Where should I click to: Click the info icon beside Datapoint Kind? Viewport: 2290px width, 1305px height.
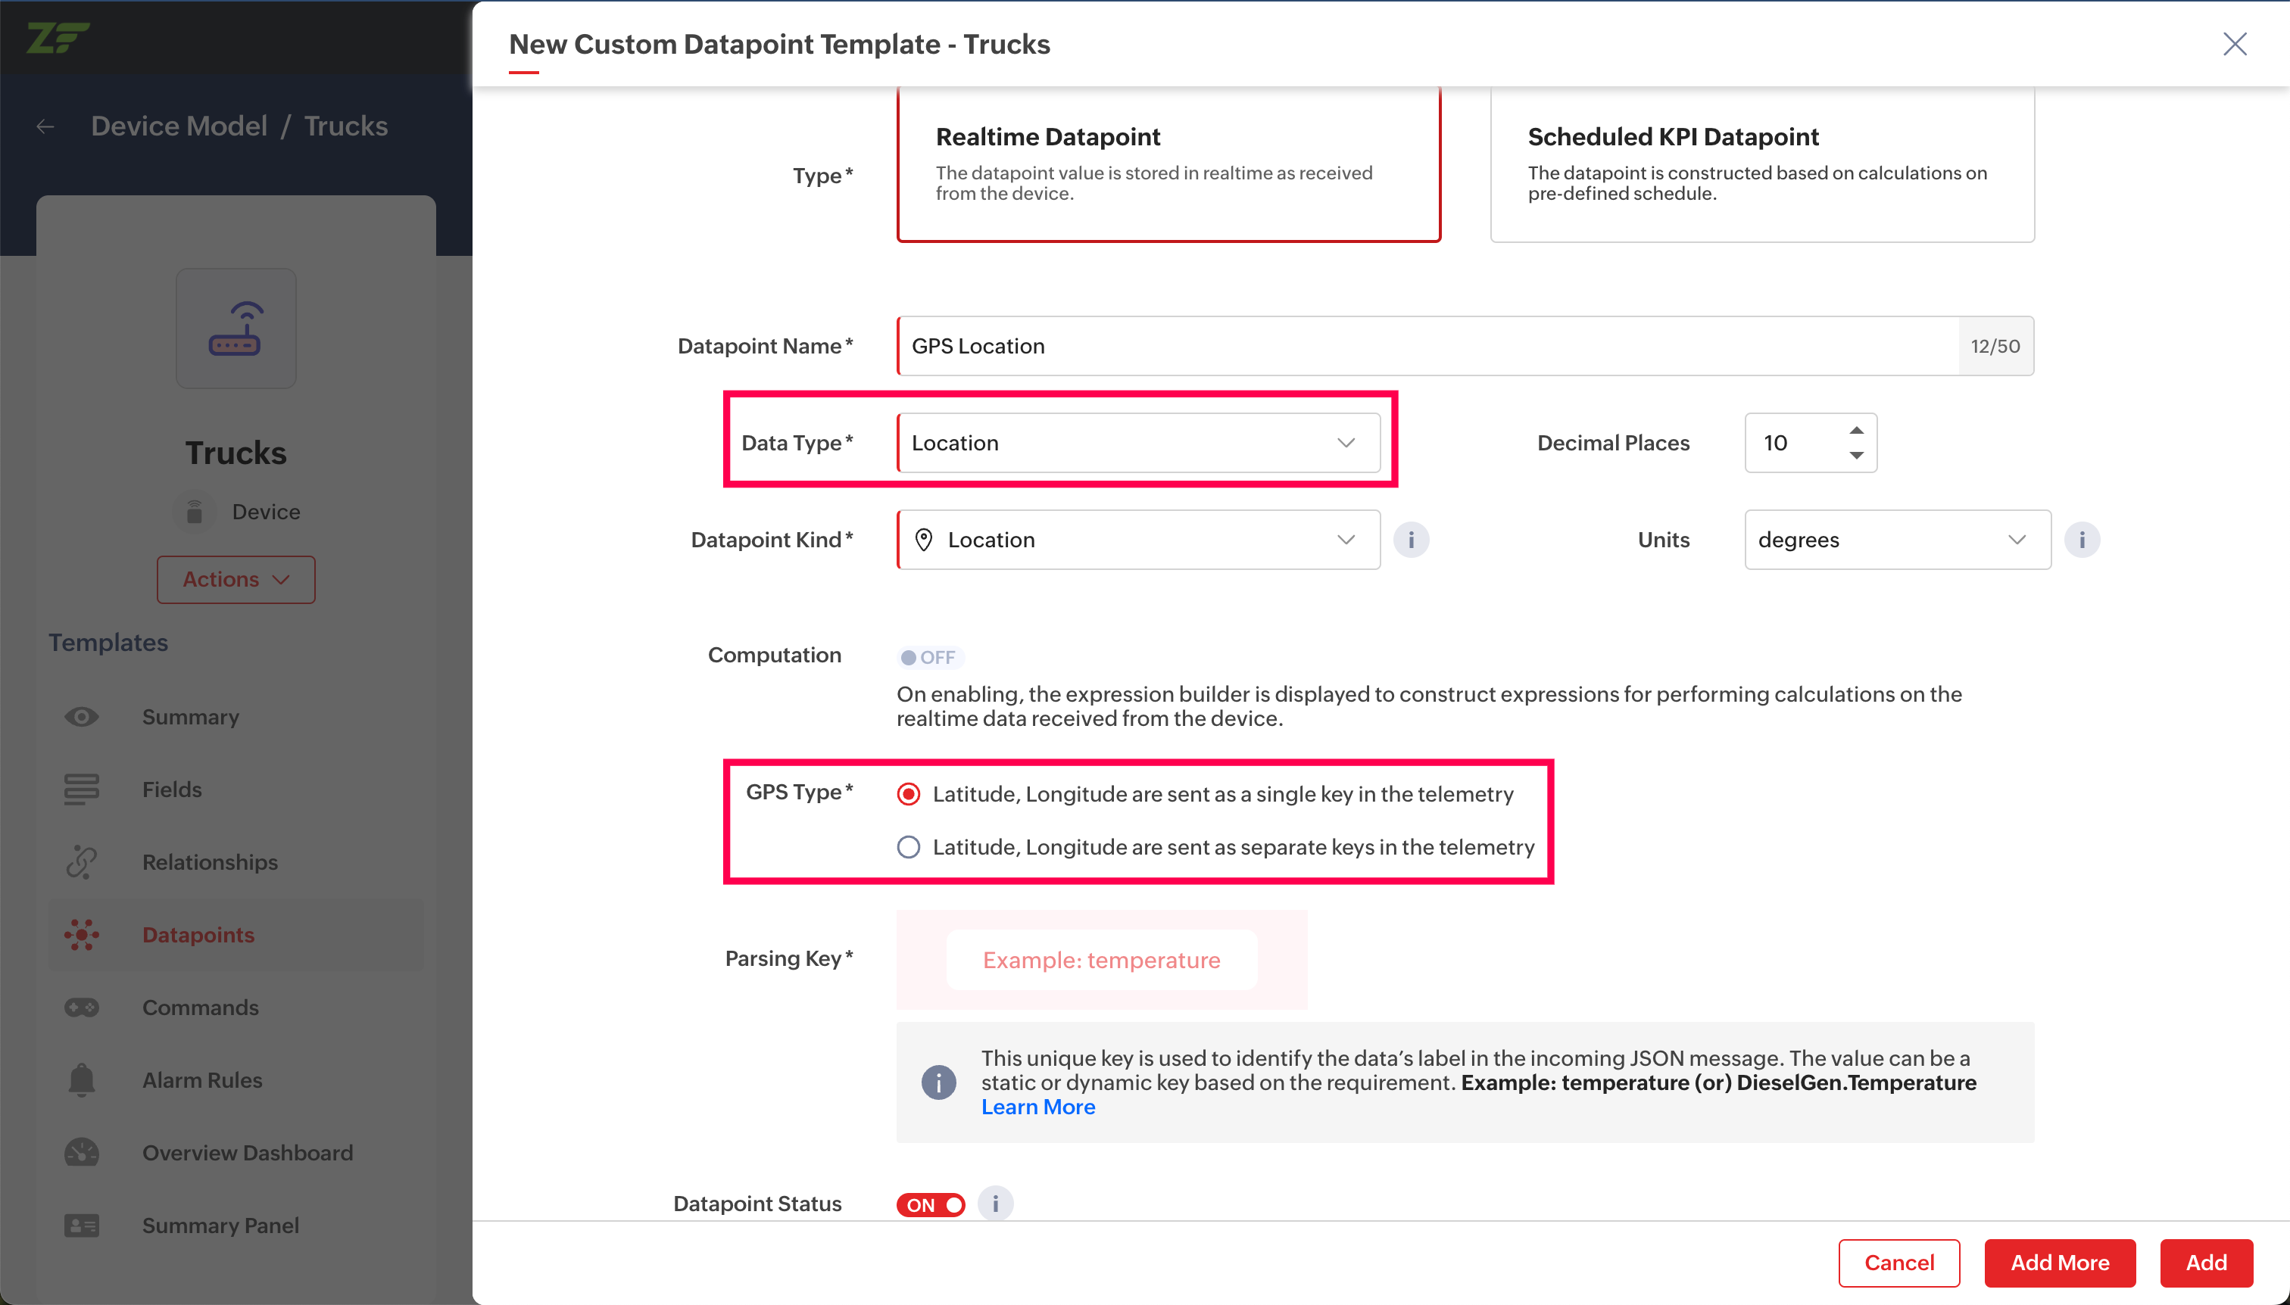1410,540
